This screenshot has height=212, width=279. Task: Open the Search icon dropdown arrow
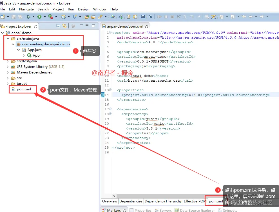pos(106,17)
